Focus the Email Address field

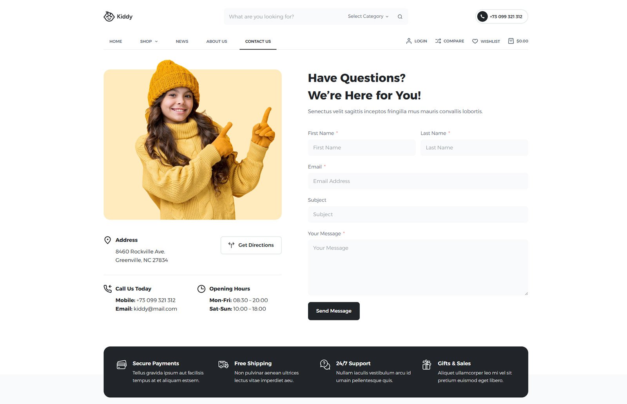(x=418, y=181)
